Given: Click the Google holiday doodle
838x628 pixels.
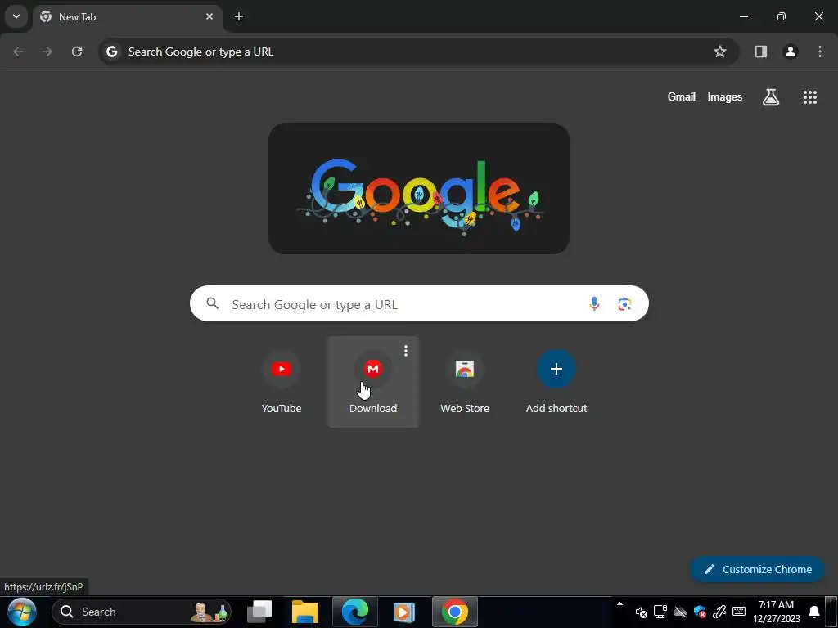Looking at the screenshot, I should tap(419, 189).
